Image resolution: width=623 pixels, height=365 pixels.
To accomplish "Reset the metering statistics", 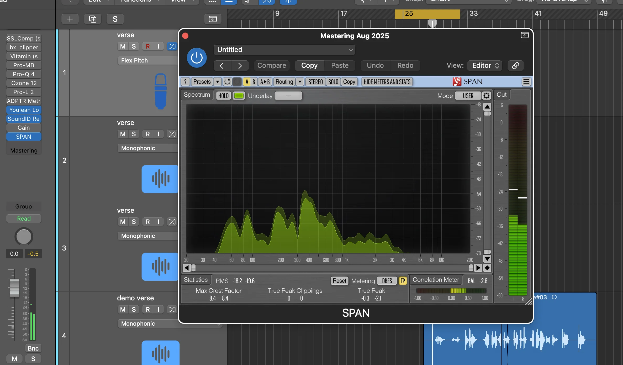I will [x=339, y=280].
